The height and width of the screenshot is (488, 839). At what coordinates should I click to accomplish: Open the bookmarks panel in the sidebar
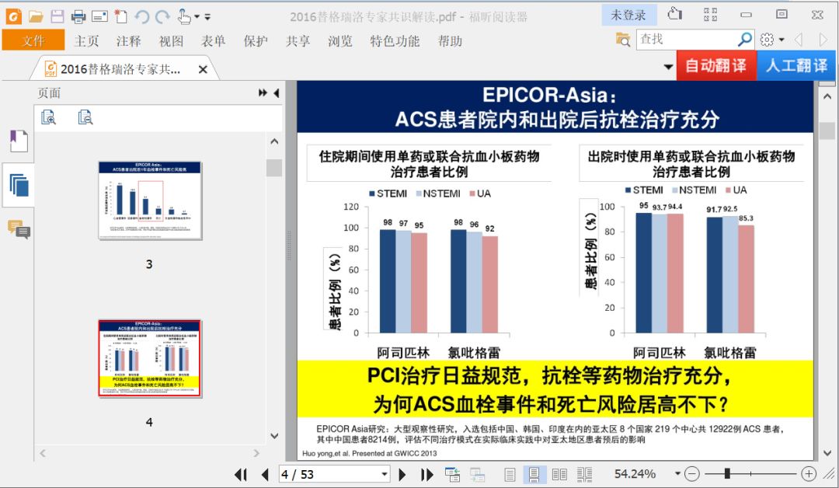[x=18, y=141]
